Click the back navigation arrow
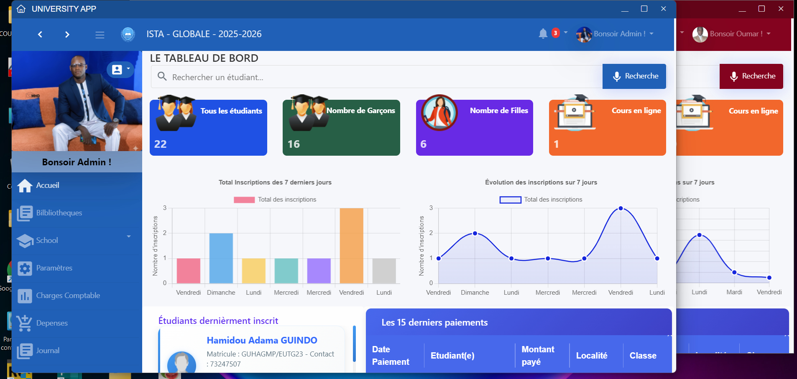The height and width of the screenshot is (379, 797). click(x=40, y=35)
